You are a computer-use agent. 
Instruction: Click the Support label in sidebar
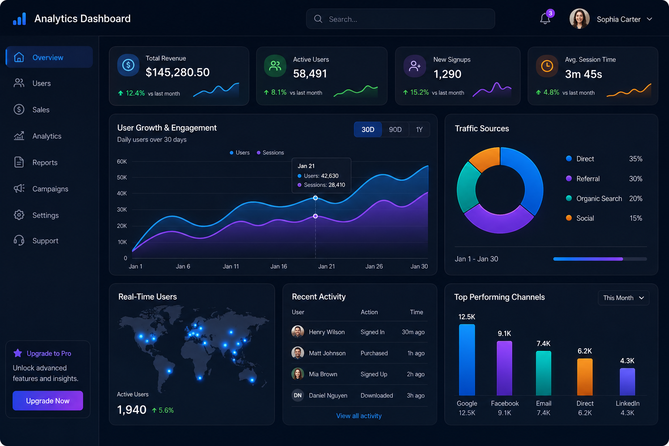click(45, 241)
